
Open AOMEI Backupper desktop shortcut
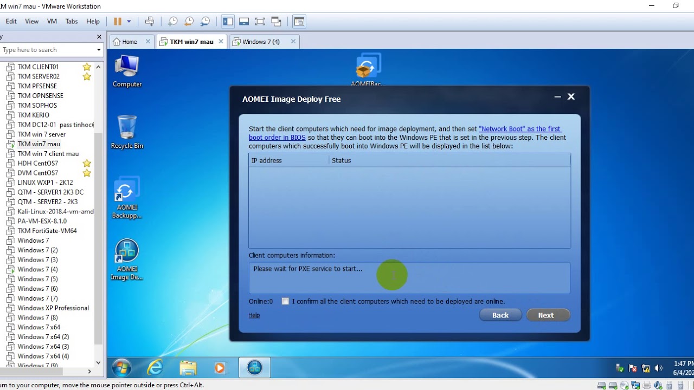[x=127, y=198]
